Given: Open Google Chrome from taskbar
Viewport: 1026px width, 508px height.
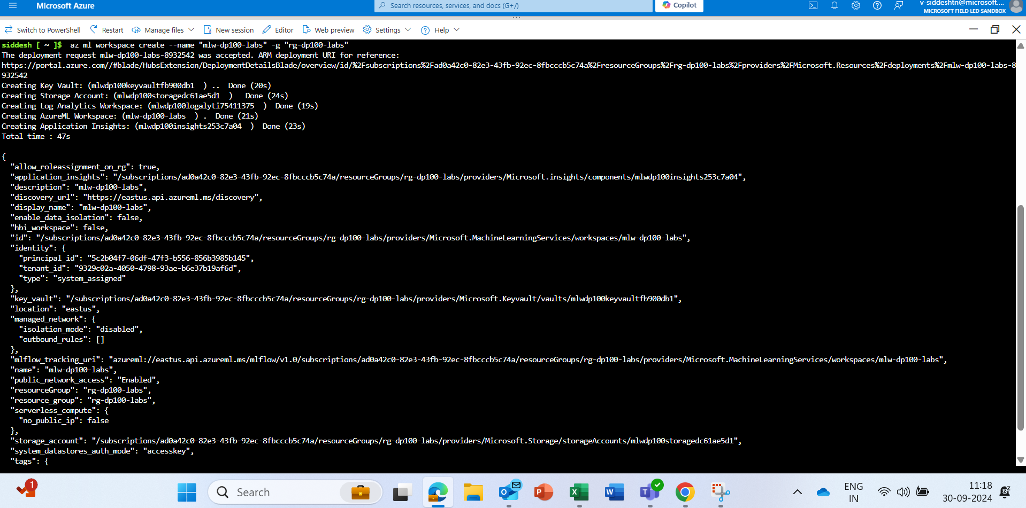Looking at the screenshot, I should pos(685,492).
